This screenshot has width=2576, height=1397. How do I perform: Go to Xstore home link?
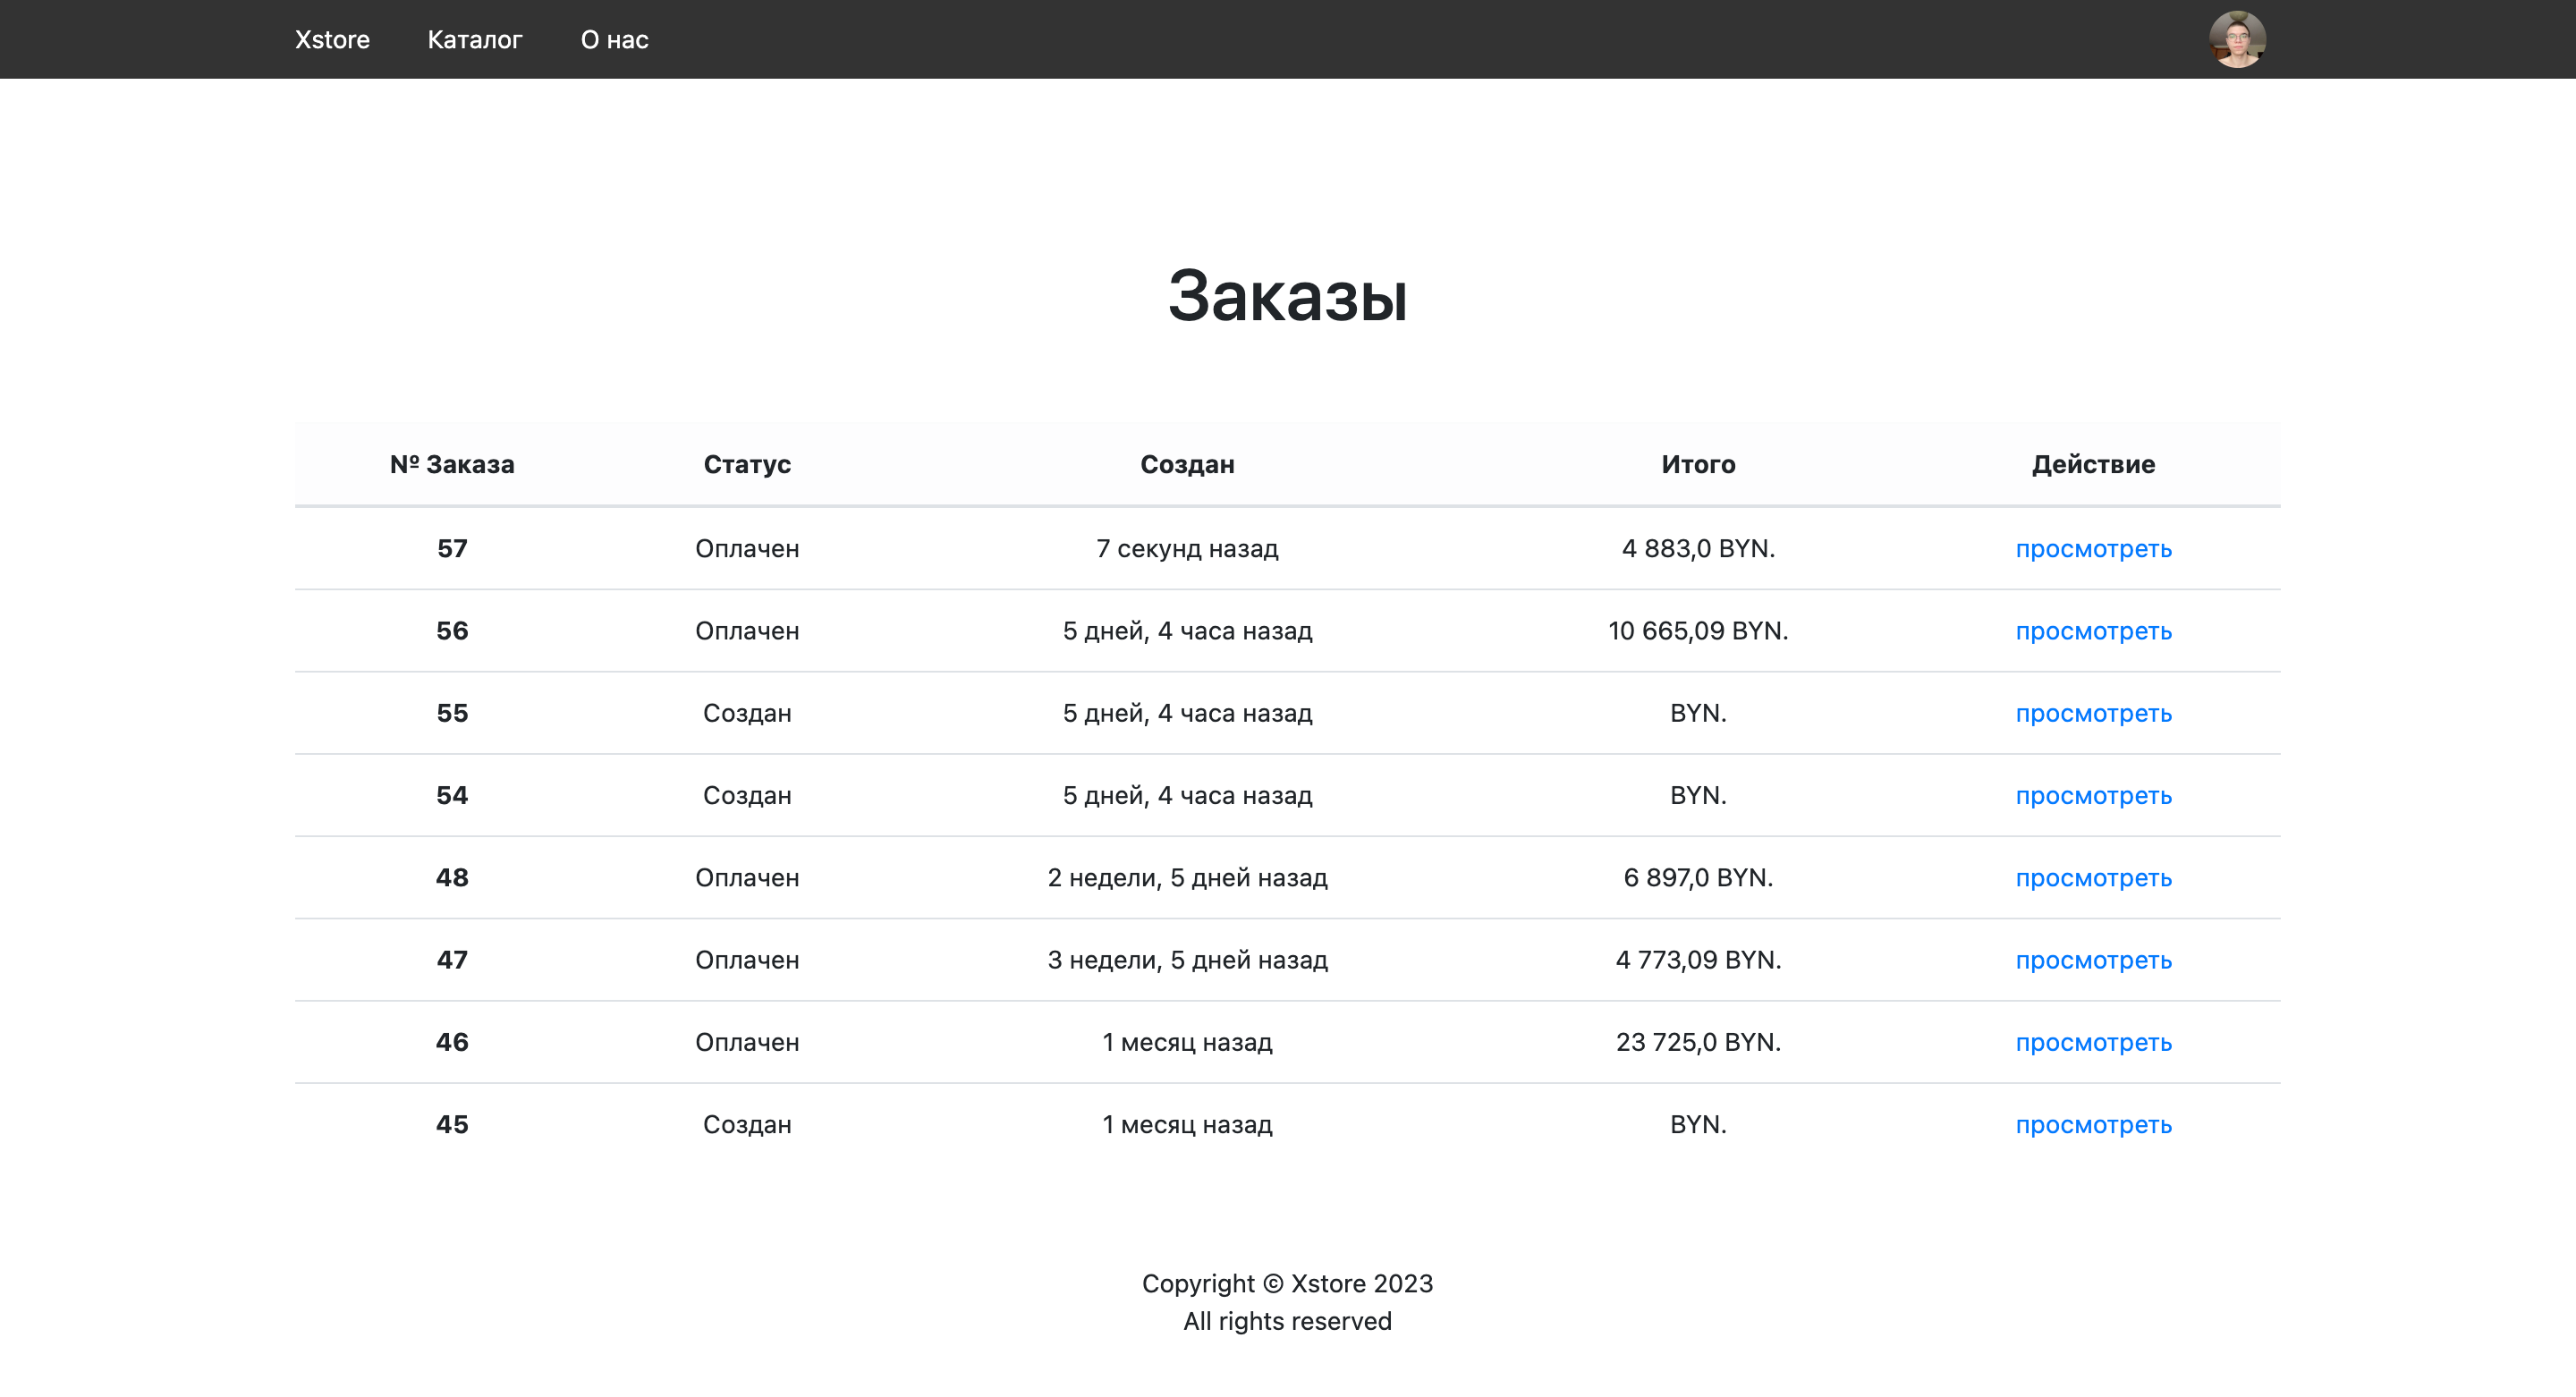pos(332,40)
